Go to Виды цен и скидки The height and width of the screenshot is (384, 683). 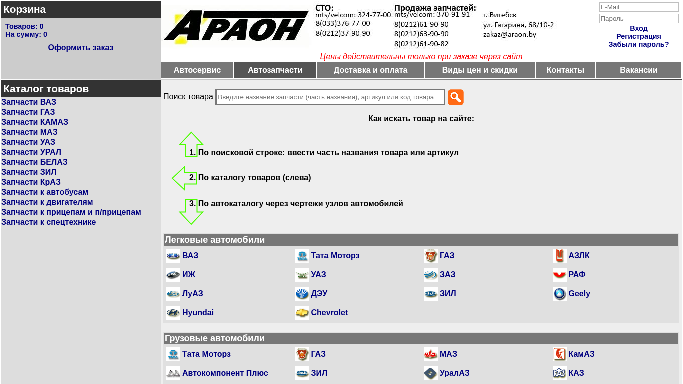coord(480,70)
